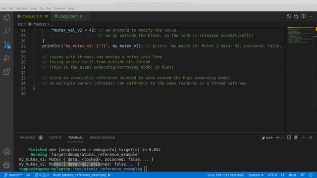Change encoding via UTF-8 status

coord(272,175)
